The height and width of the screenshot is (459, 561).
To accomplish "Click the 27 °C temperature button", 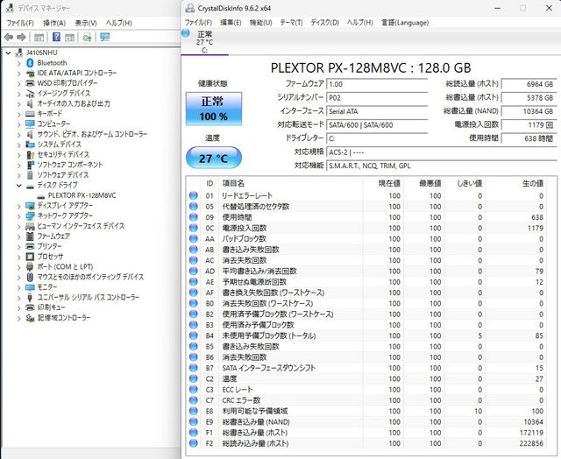I will click(214, 158).
